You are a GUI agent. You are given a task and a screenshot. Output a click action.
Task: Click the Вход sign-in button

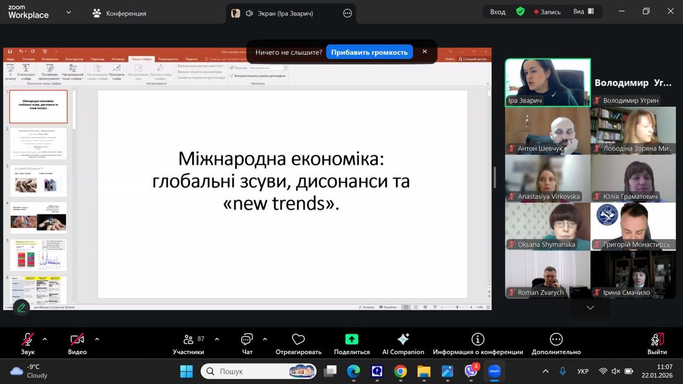point(497,12)
